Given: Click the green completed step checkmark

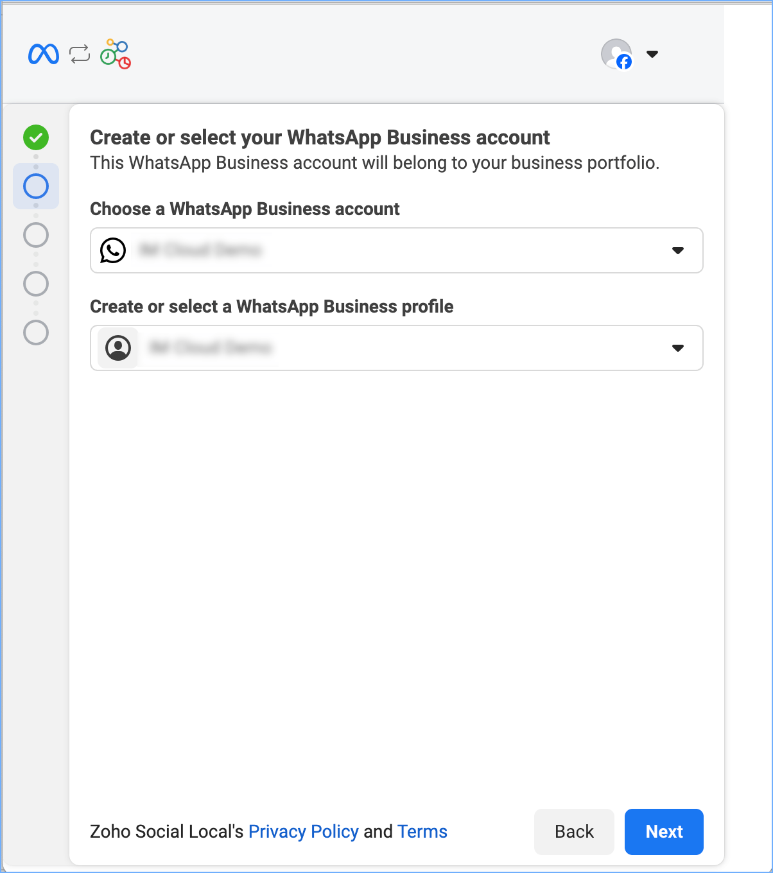Looking at the screenshot, I should pos(36,137).
